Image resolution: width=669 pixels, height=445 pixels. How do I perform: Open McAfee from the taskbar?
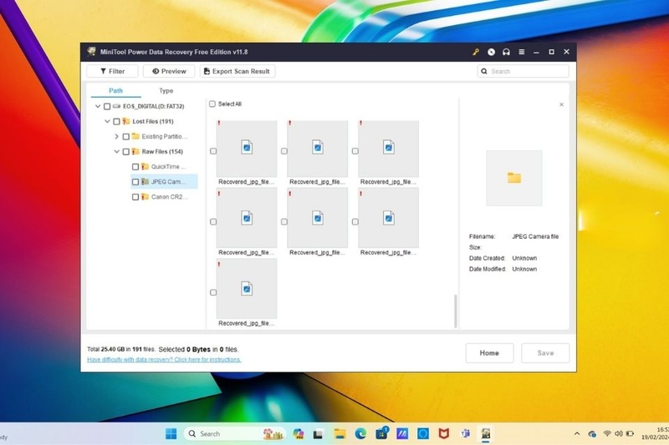pyautogui.click(x=444, y=434)
